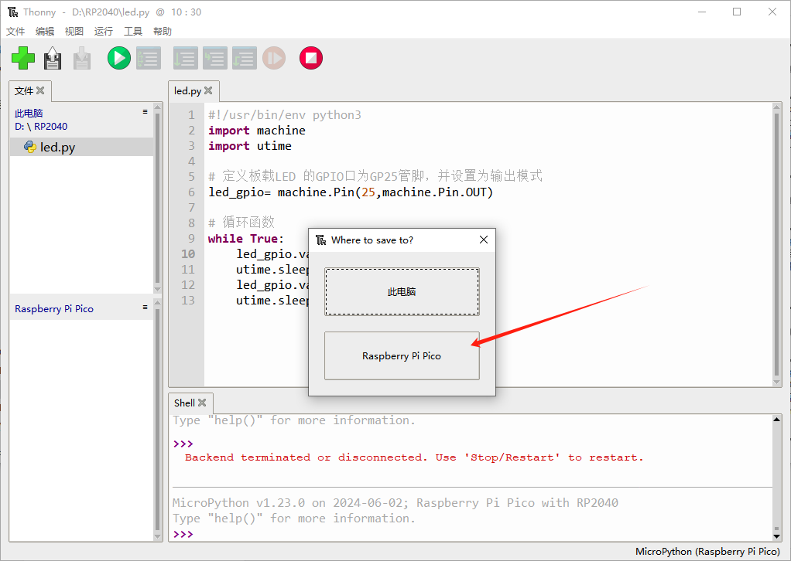Click the Debug current script icon

point(149,58)
